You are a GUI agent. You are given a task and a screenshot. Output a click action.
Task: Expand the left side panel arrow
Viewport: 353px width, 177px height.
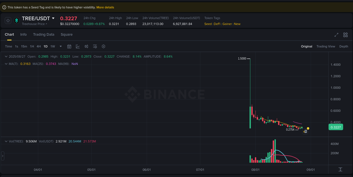point(2,156)
